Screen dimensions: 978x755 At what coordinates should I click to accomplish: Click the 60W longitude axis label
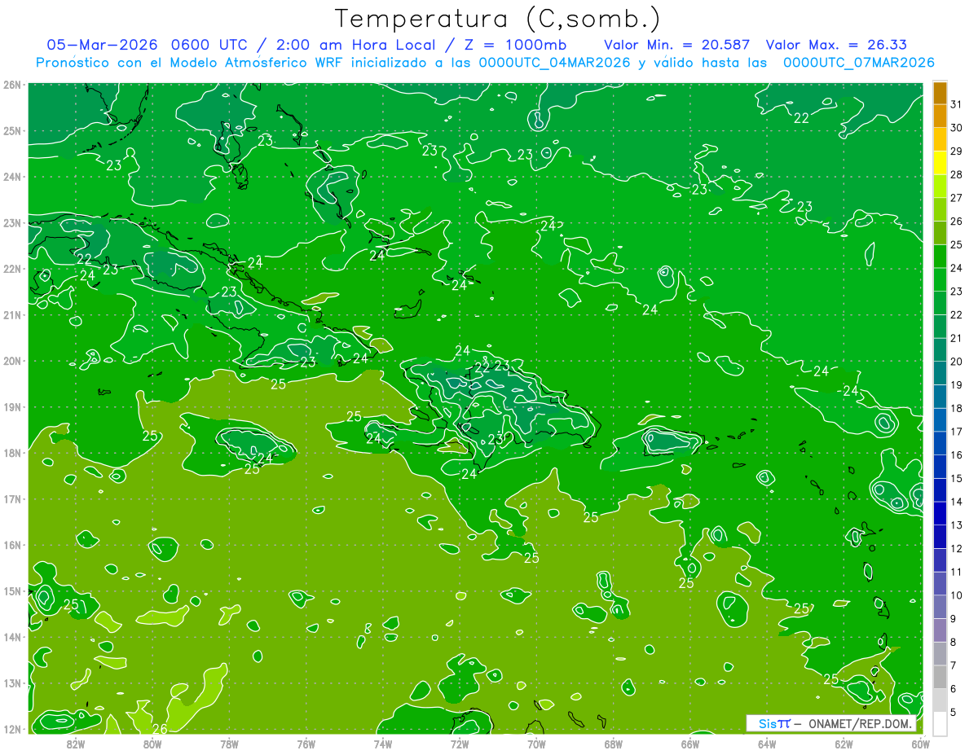click(x=921, y=744)
